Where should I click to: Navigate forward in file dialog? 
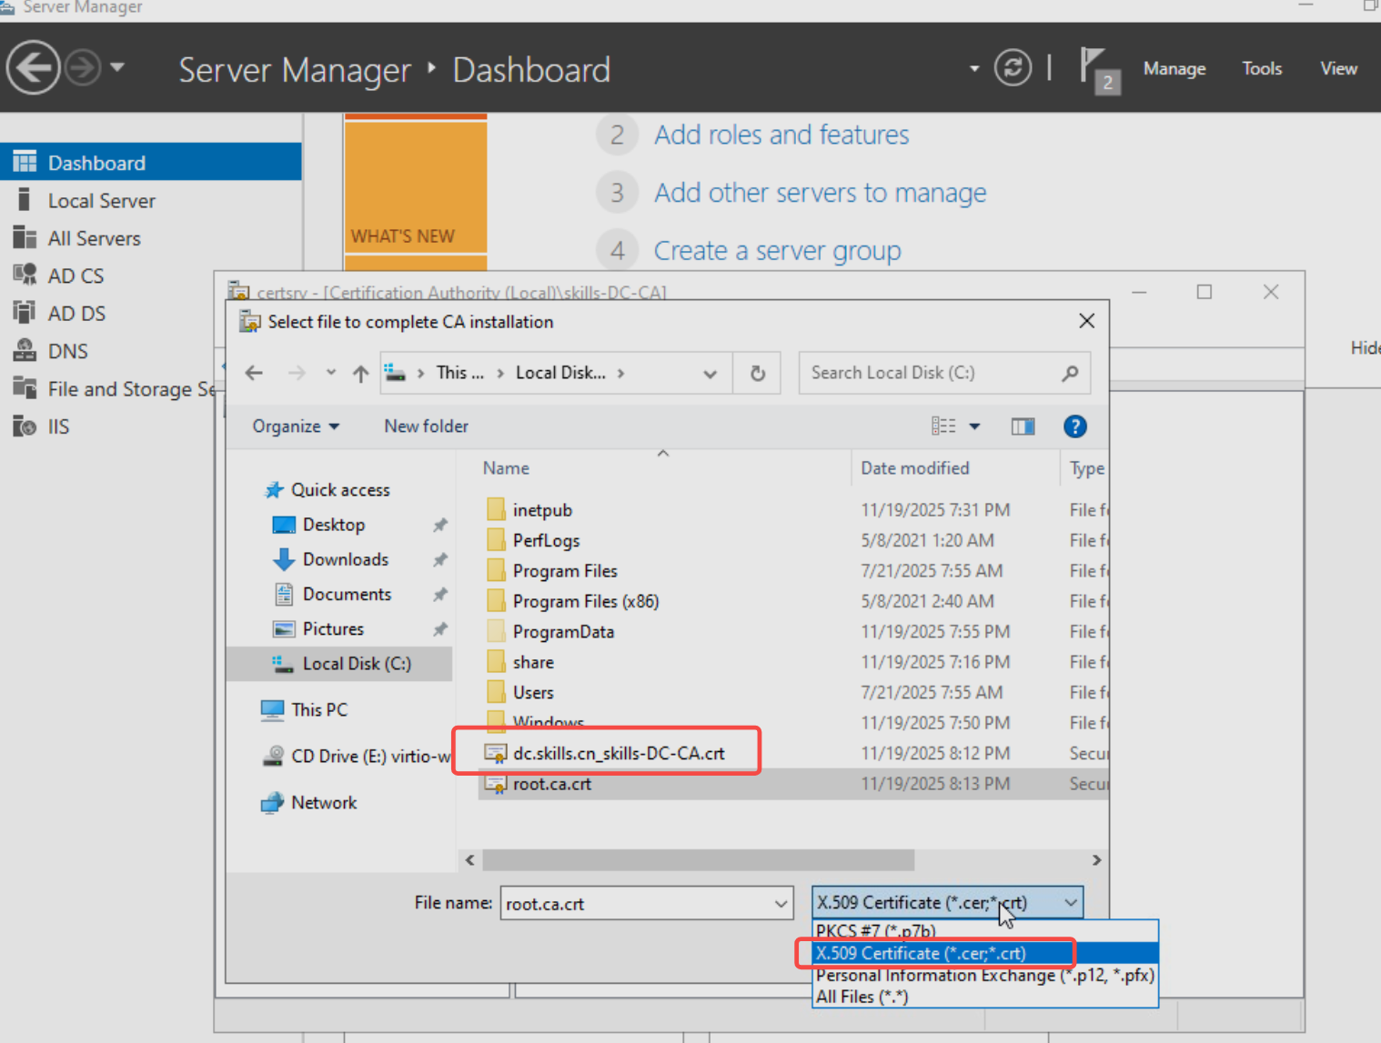point(297,373)
